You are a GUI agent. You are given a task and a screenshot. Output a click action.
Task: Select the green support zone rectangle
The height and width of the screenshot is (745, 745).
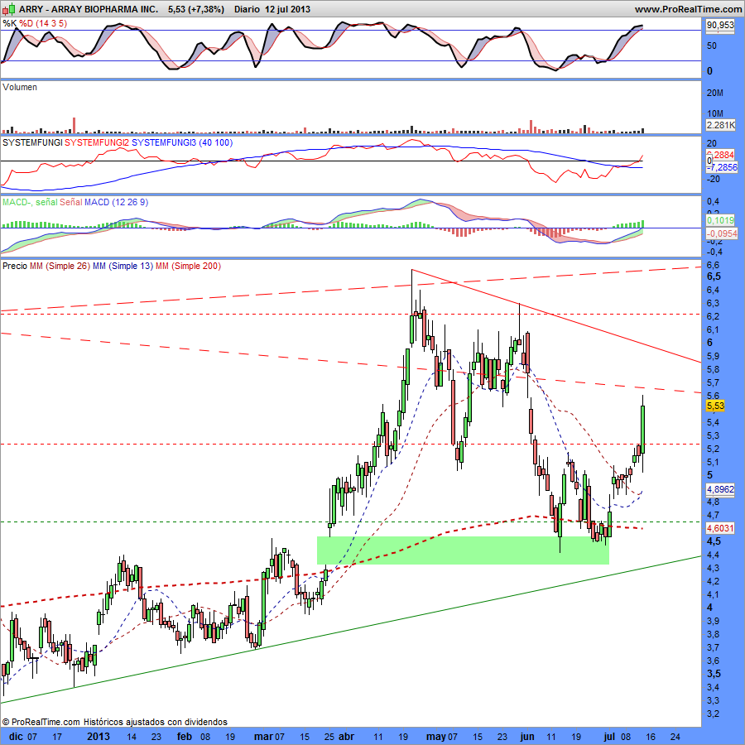tap(463, 550)
